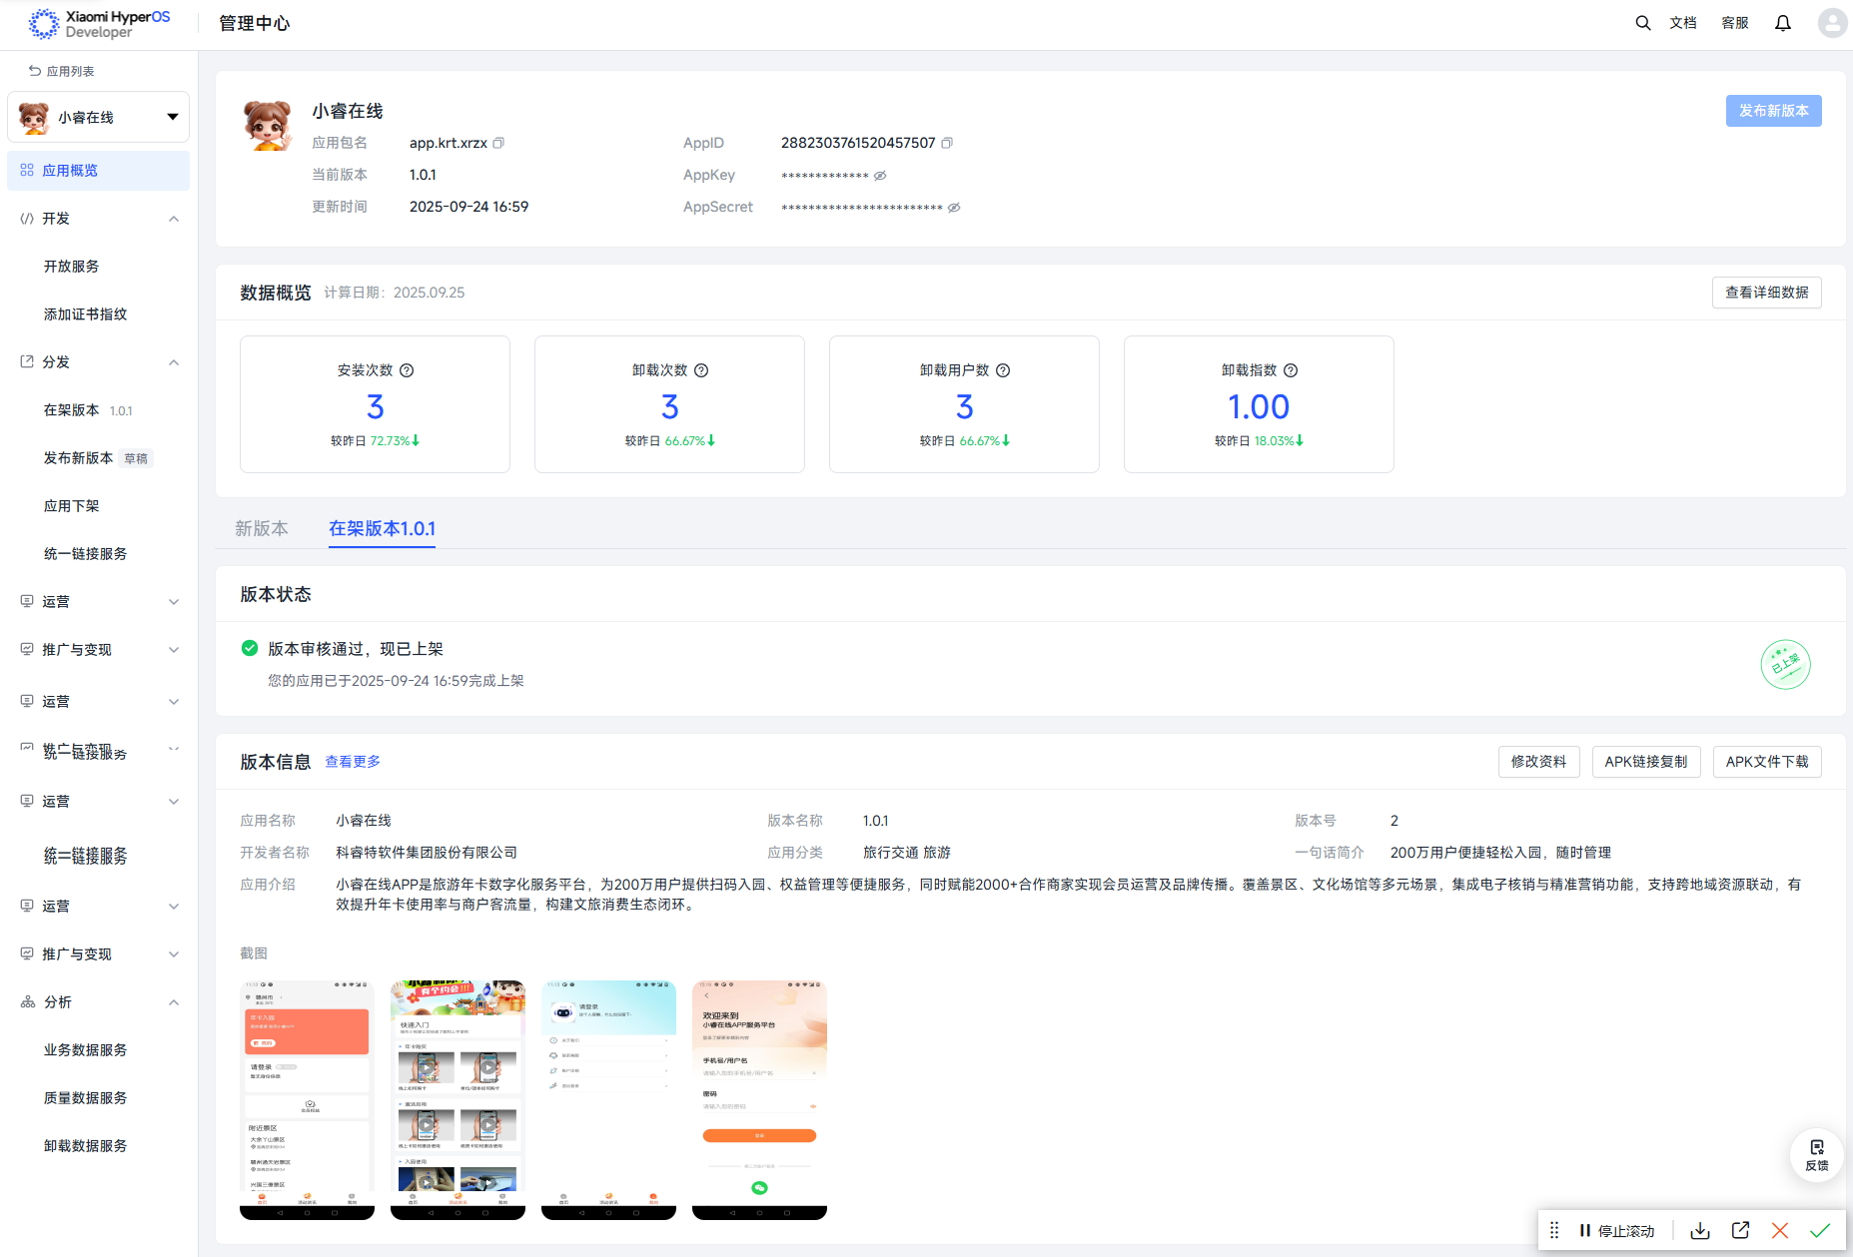Click the Xiaomi HyperOS Developer logo
The width and height of the screenshot is (1853, 1257).
(x=99, y=24)
